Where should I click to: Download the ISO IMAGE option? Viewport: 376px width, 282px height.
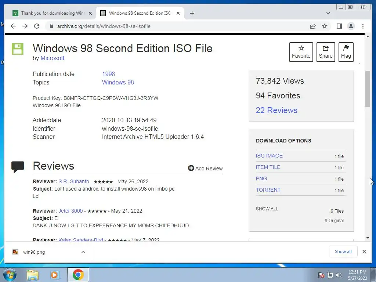click(269, 156)
